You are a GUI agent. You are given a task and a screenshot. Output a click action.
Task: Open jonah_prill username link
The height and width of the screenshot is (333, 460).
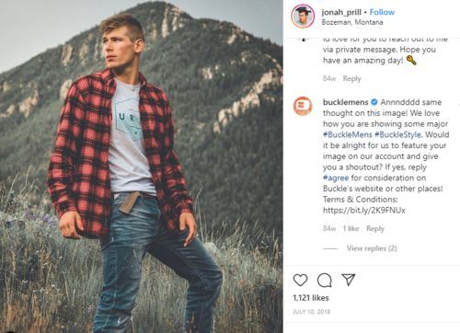341,13
